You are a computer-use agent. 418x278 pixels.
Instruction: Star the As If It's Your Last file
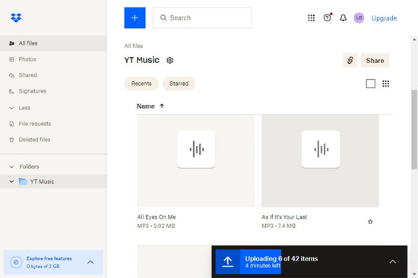tap(370, 222)
